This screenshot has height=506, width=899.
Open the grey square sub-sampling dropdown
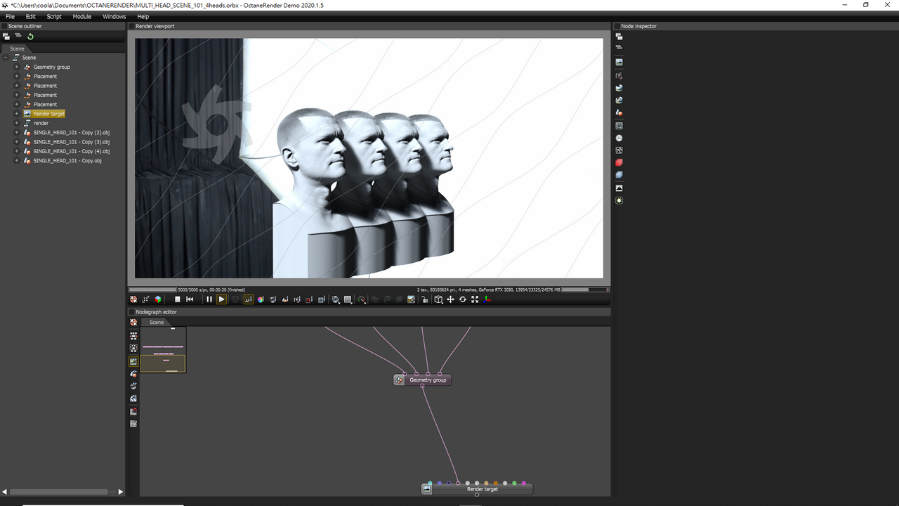[x=348, y=299]
